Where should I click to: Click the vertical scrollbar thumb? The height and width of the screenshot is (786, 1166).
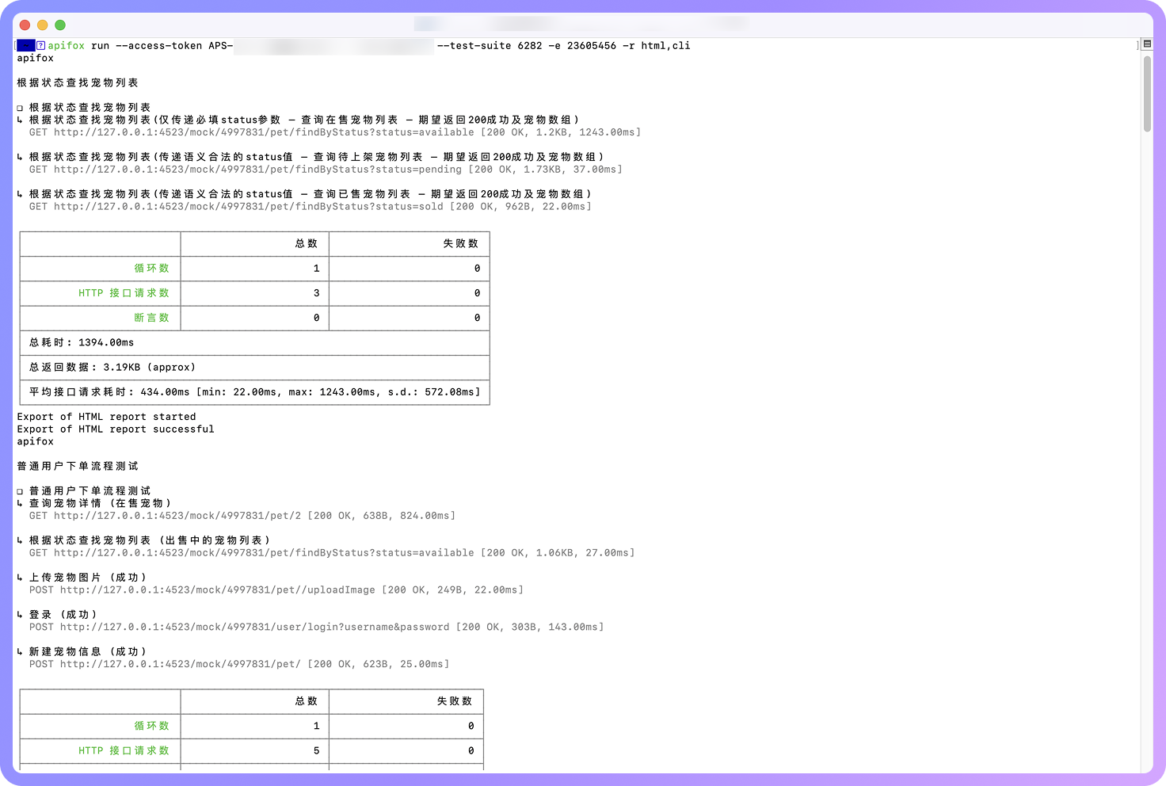[x=1147, y=93]
